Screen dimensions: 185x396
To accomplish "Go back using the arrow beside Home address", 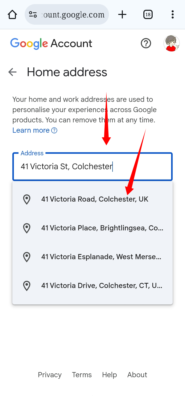I will 12,72.
